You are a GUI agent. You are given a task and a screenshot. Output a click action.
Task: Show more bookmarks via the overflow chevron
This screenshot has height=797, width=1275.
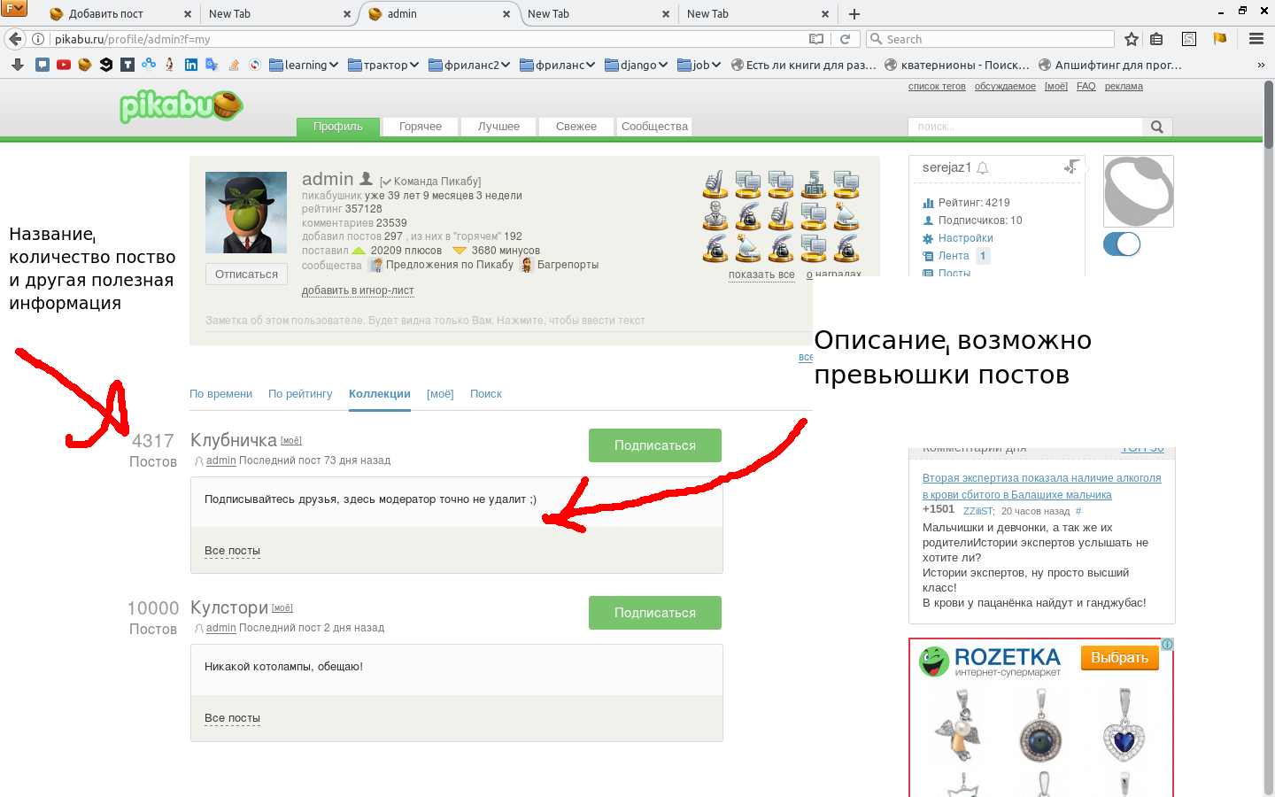(x=1261, y=65)
